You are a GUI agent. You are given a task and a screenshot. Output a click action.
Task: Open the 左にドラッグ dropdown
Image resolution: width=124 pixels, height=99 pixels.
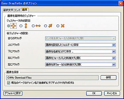[80, 65]
